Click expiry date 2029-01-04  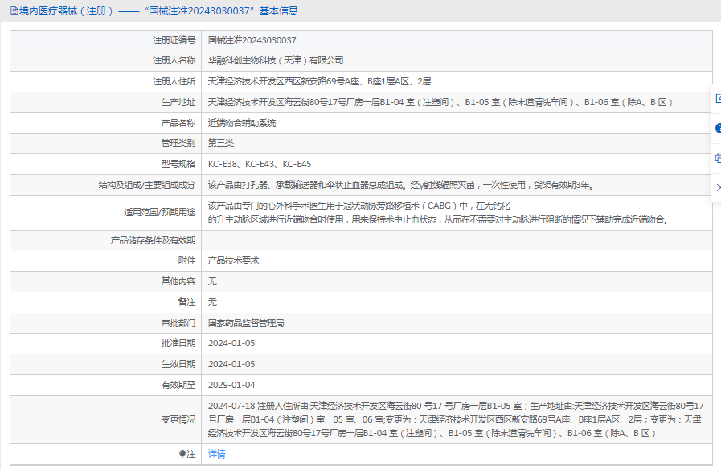[231, 385]
